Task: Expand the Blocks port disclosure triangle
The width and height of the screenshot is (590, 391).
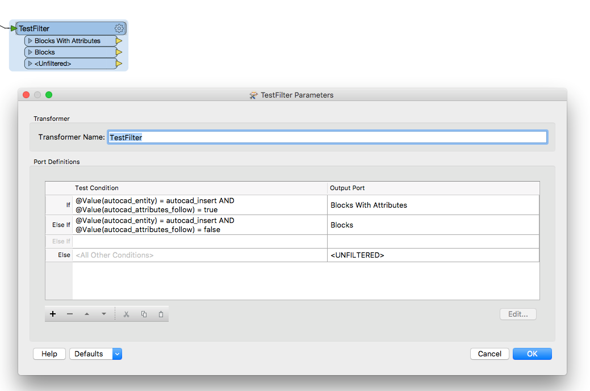Action: click(x=30, y=52)
